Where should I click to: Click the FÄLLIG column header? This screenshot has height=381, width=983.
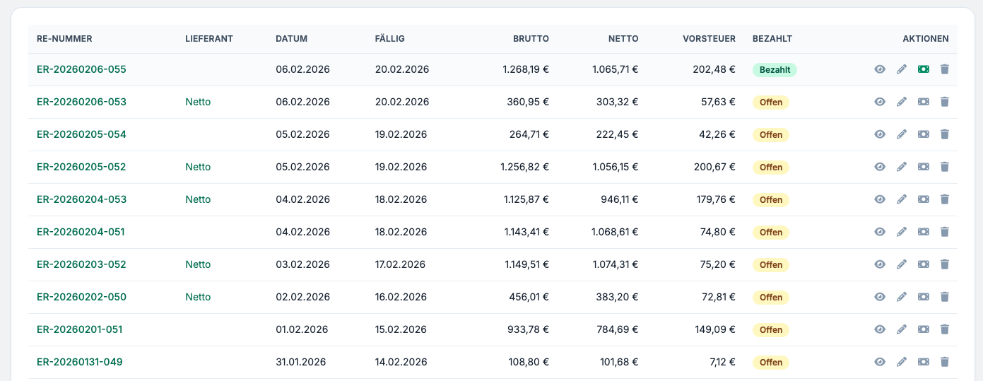(389, 39)
